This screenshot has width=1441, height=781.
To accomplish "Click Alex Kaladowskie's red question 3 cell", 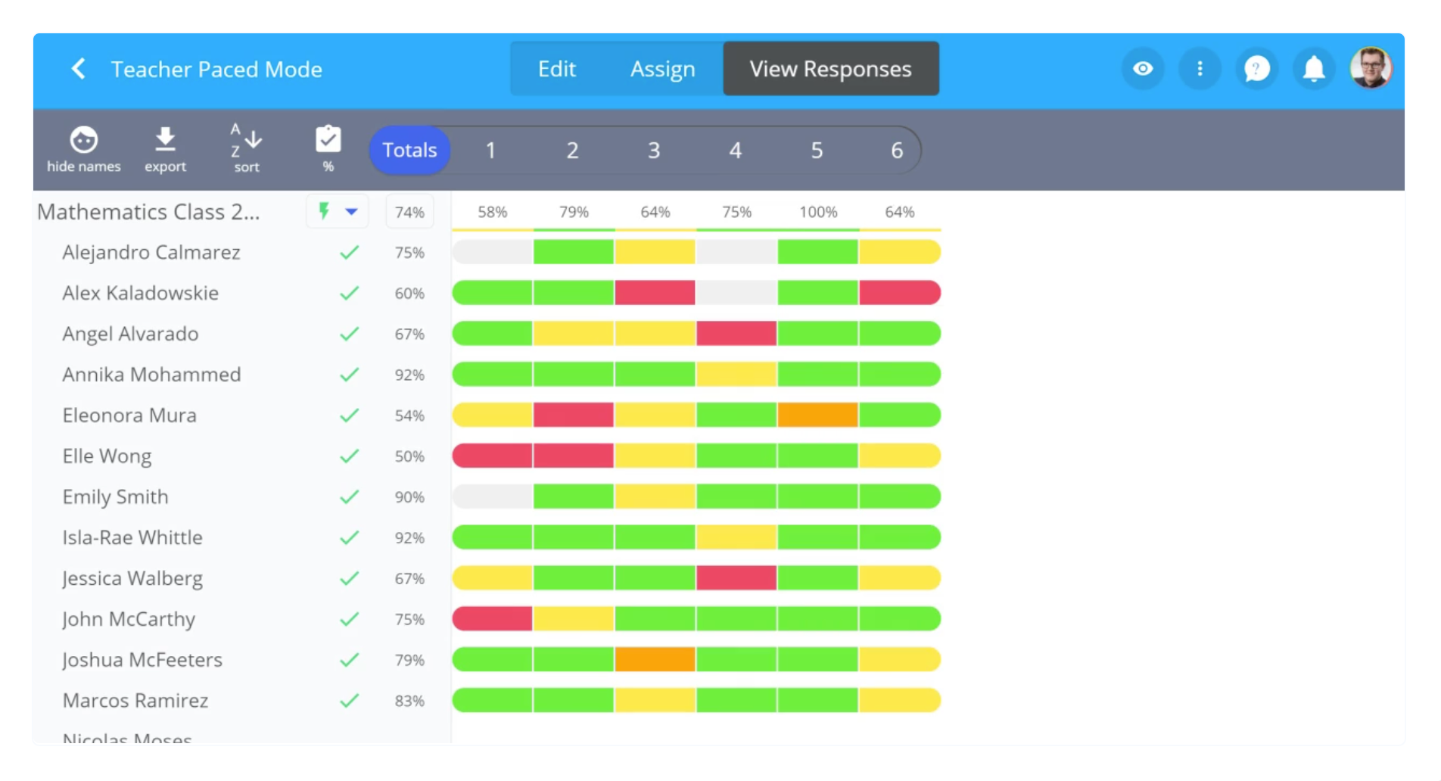I will (x=655, y=293).
